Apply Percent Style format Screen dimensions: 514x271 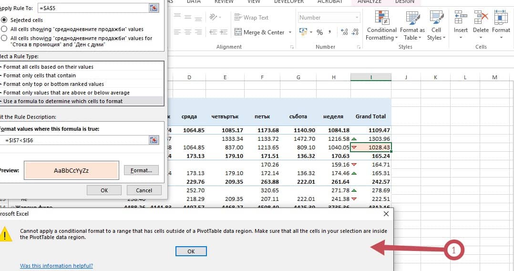coord(319,32)
